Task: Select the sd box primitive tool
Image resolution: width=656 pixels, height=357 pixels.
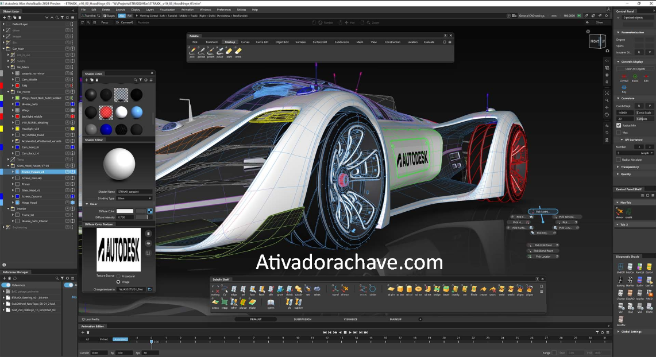Action: point(400,290)
